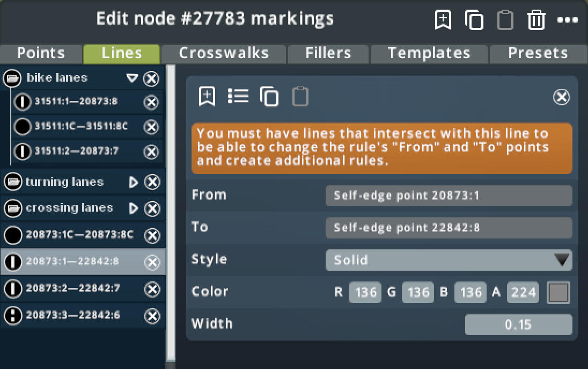This screenshot has width=588, height=369.
Task: Click bike lanes group folder icon
Action: pyautogui.click(x=12, y=78)
